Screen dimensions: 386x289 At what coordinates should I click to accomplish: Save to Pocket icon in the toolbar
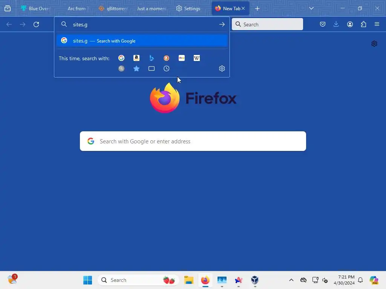coord(323,24)
